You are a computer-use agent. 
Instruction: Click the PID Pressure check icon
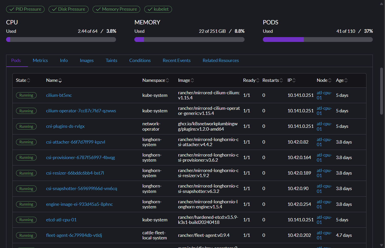tap(11, 9)
